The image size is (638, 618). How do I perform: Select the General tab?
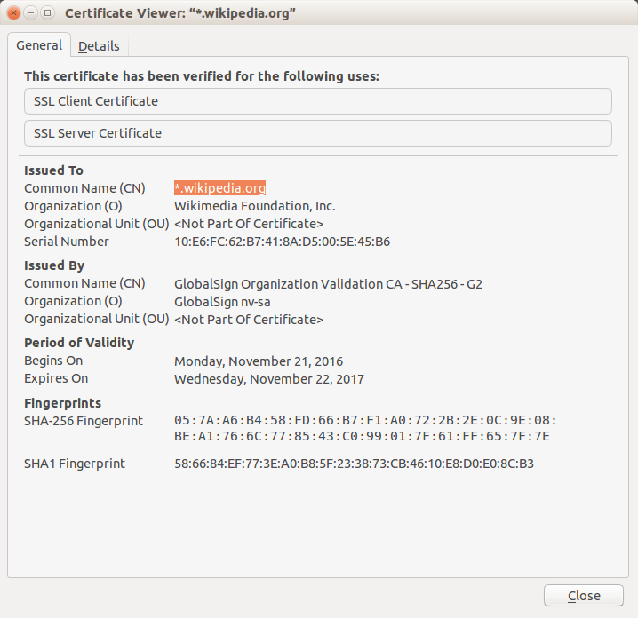click(x=39, y=45)
